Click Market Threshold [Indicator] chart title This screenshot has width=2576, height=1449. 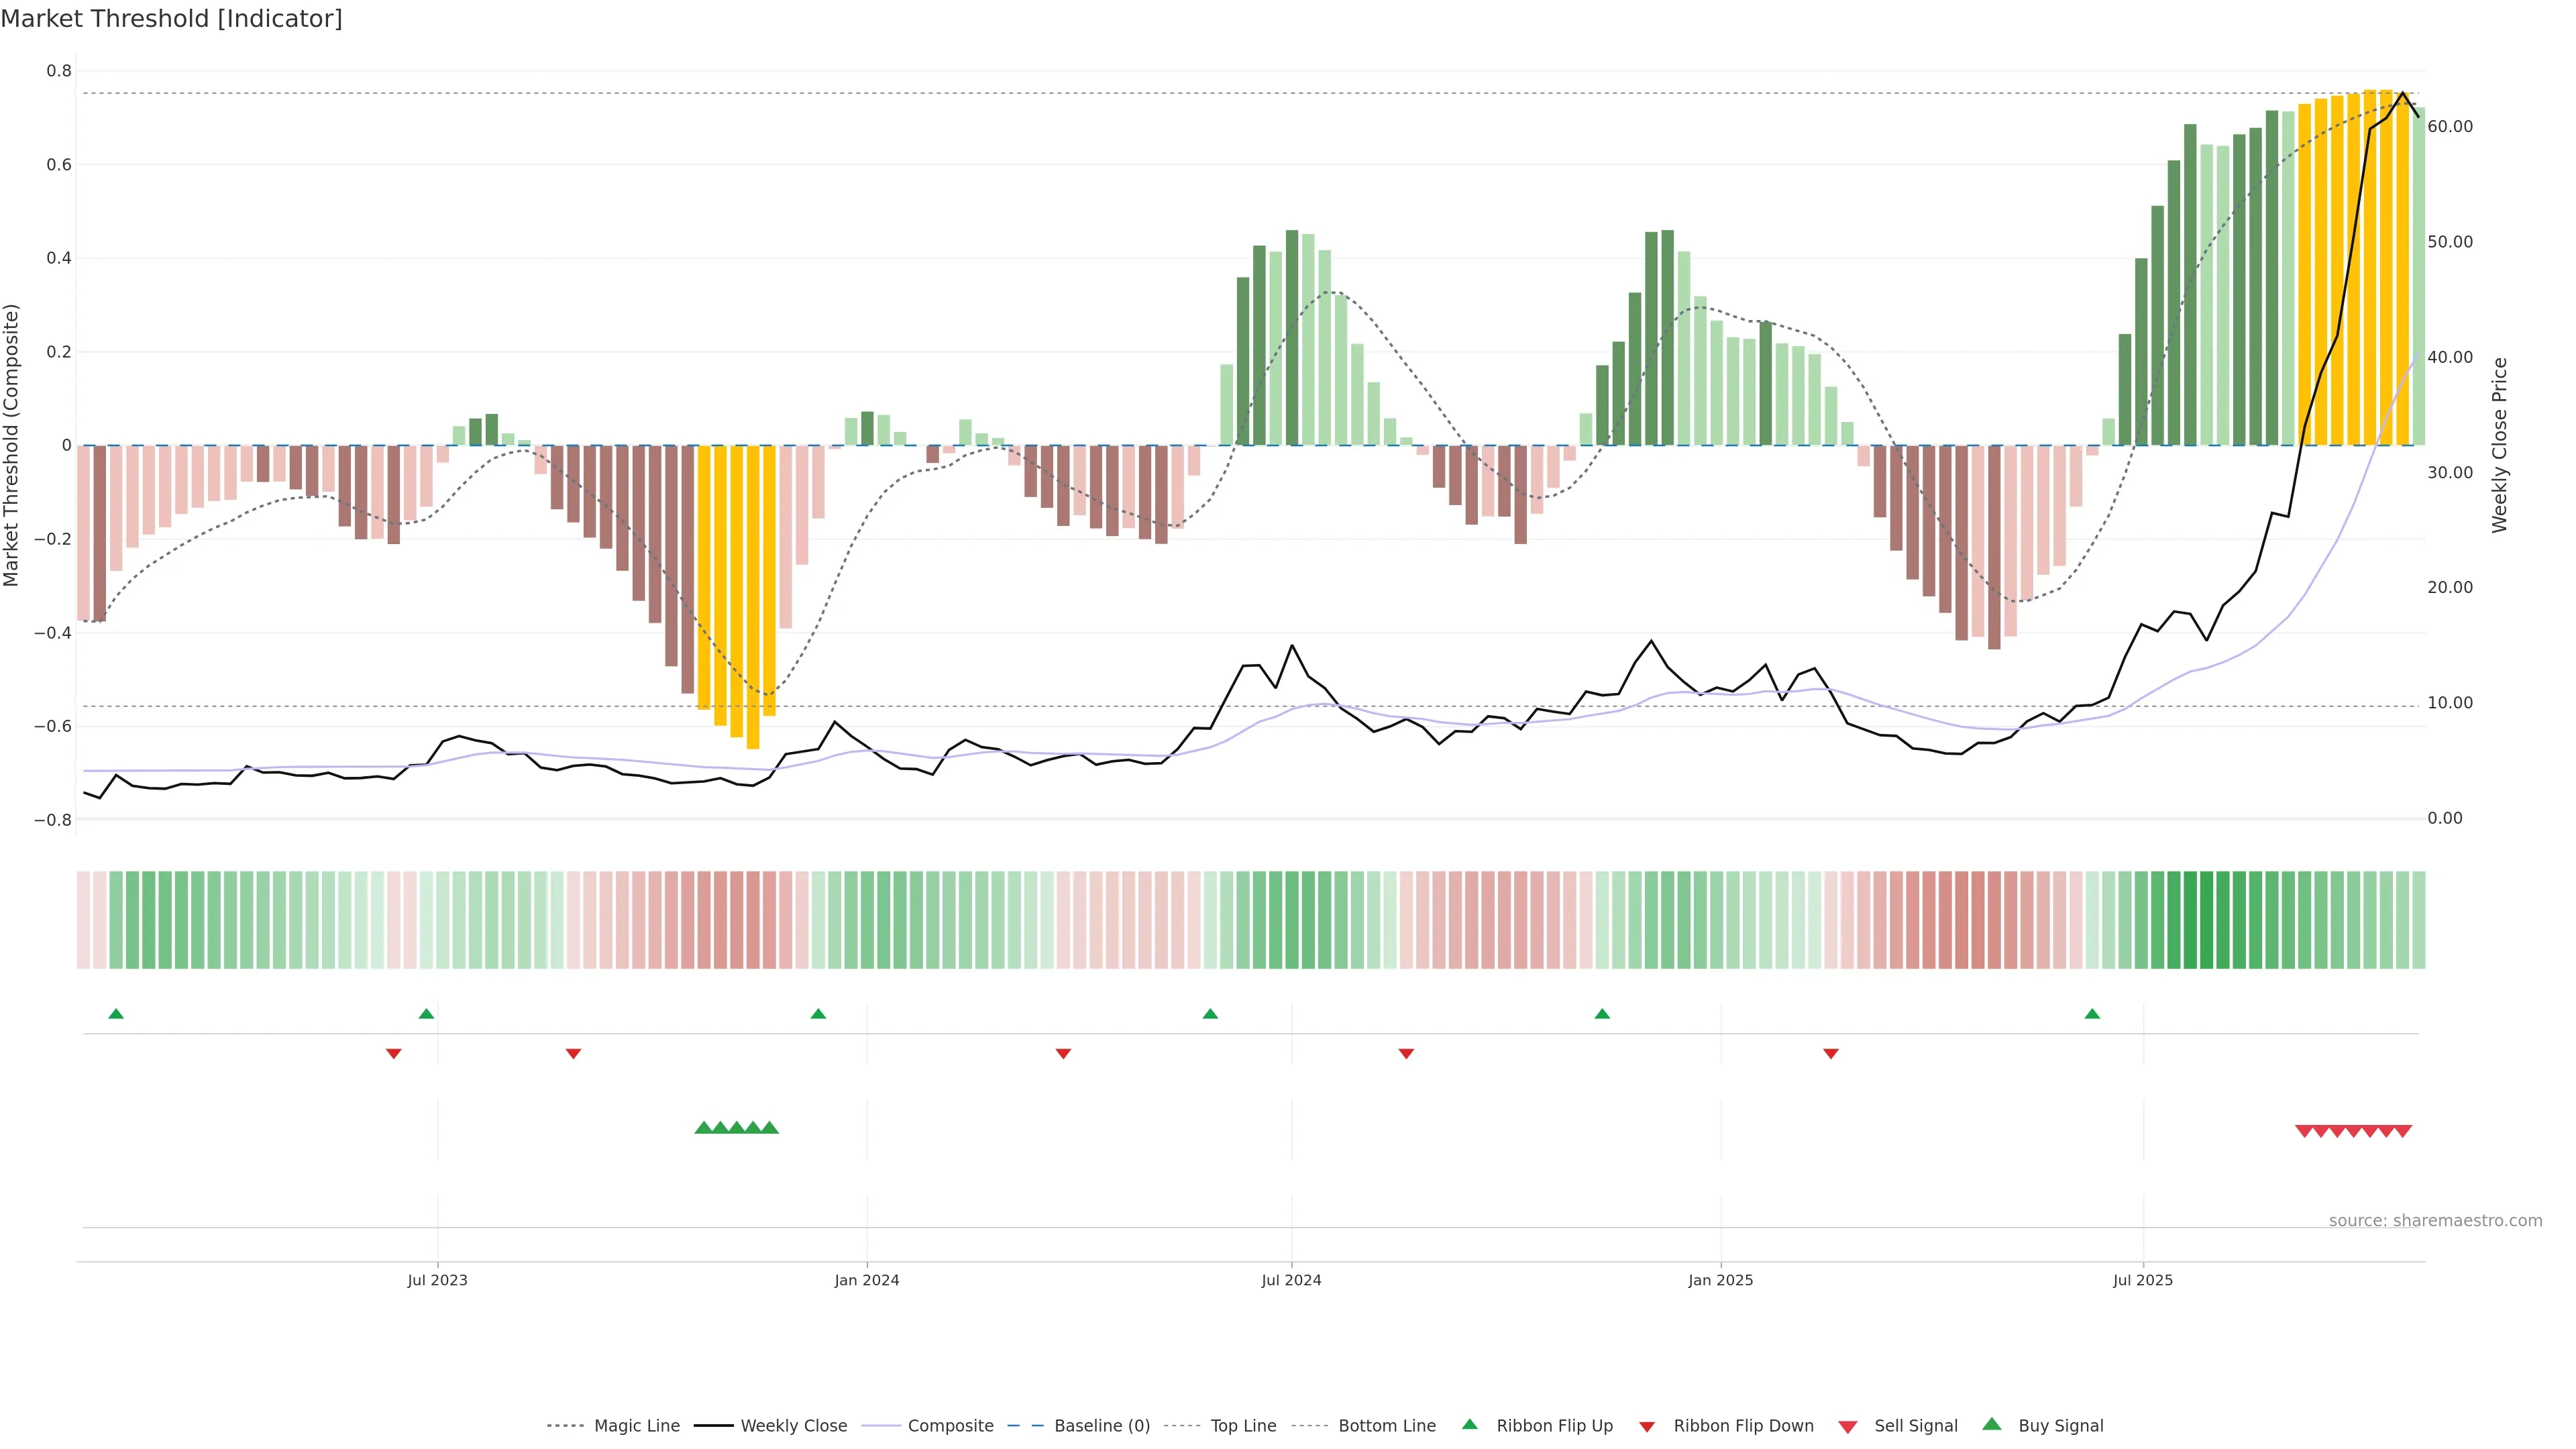[x=172, y=19]
